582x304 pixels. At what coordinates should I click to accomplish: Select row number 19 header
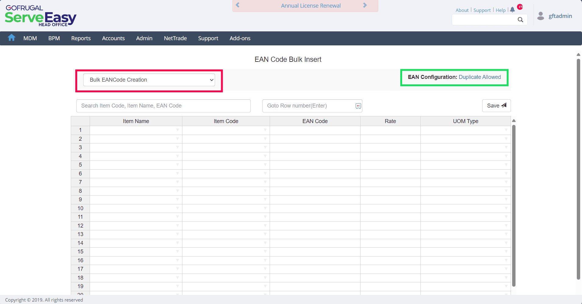point(81,286)
